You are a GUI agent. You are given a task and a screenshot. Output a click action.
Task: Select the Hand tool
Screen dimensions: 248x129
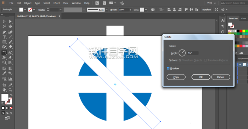(x=4, y=90)
